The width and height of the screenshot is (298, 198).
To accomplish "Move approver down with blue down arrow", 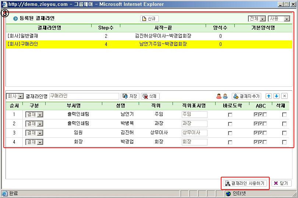I will point(277,96).
